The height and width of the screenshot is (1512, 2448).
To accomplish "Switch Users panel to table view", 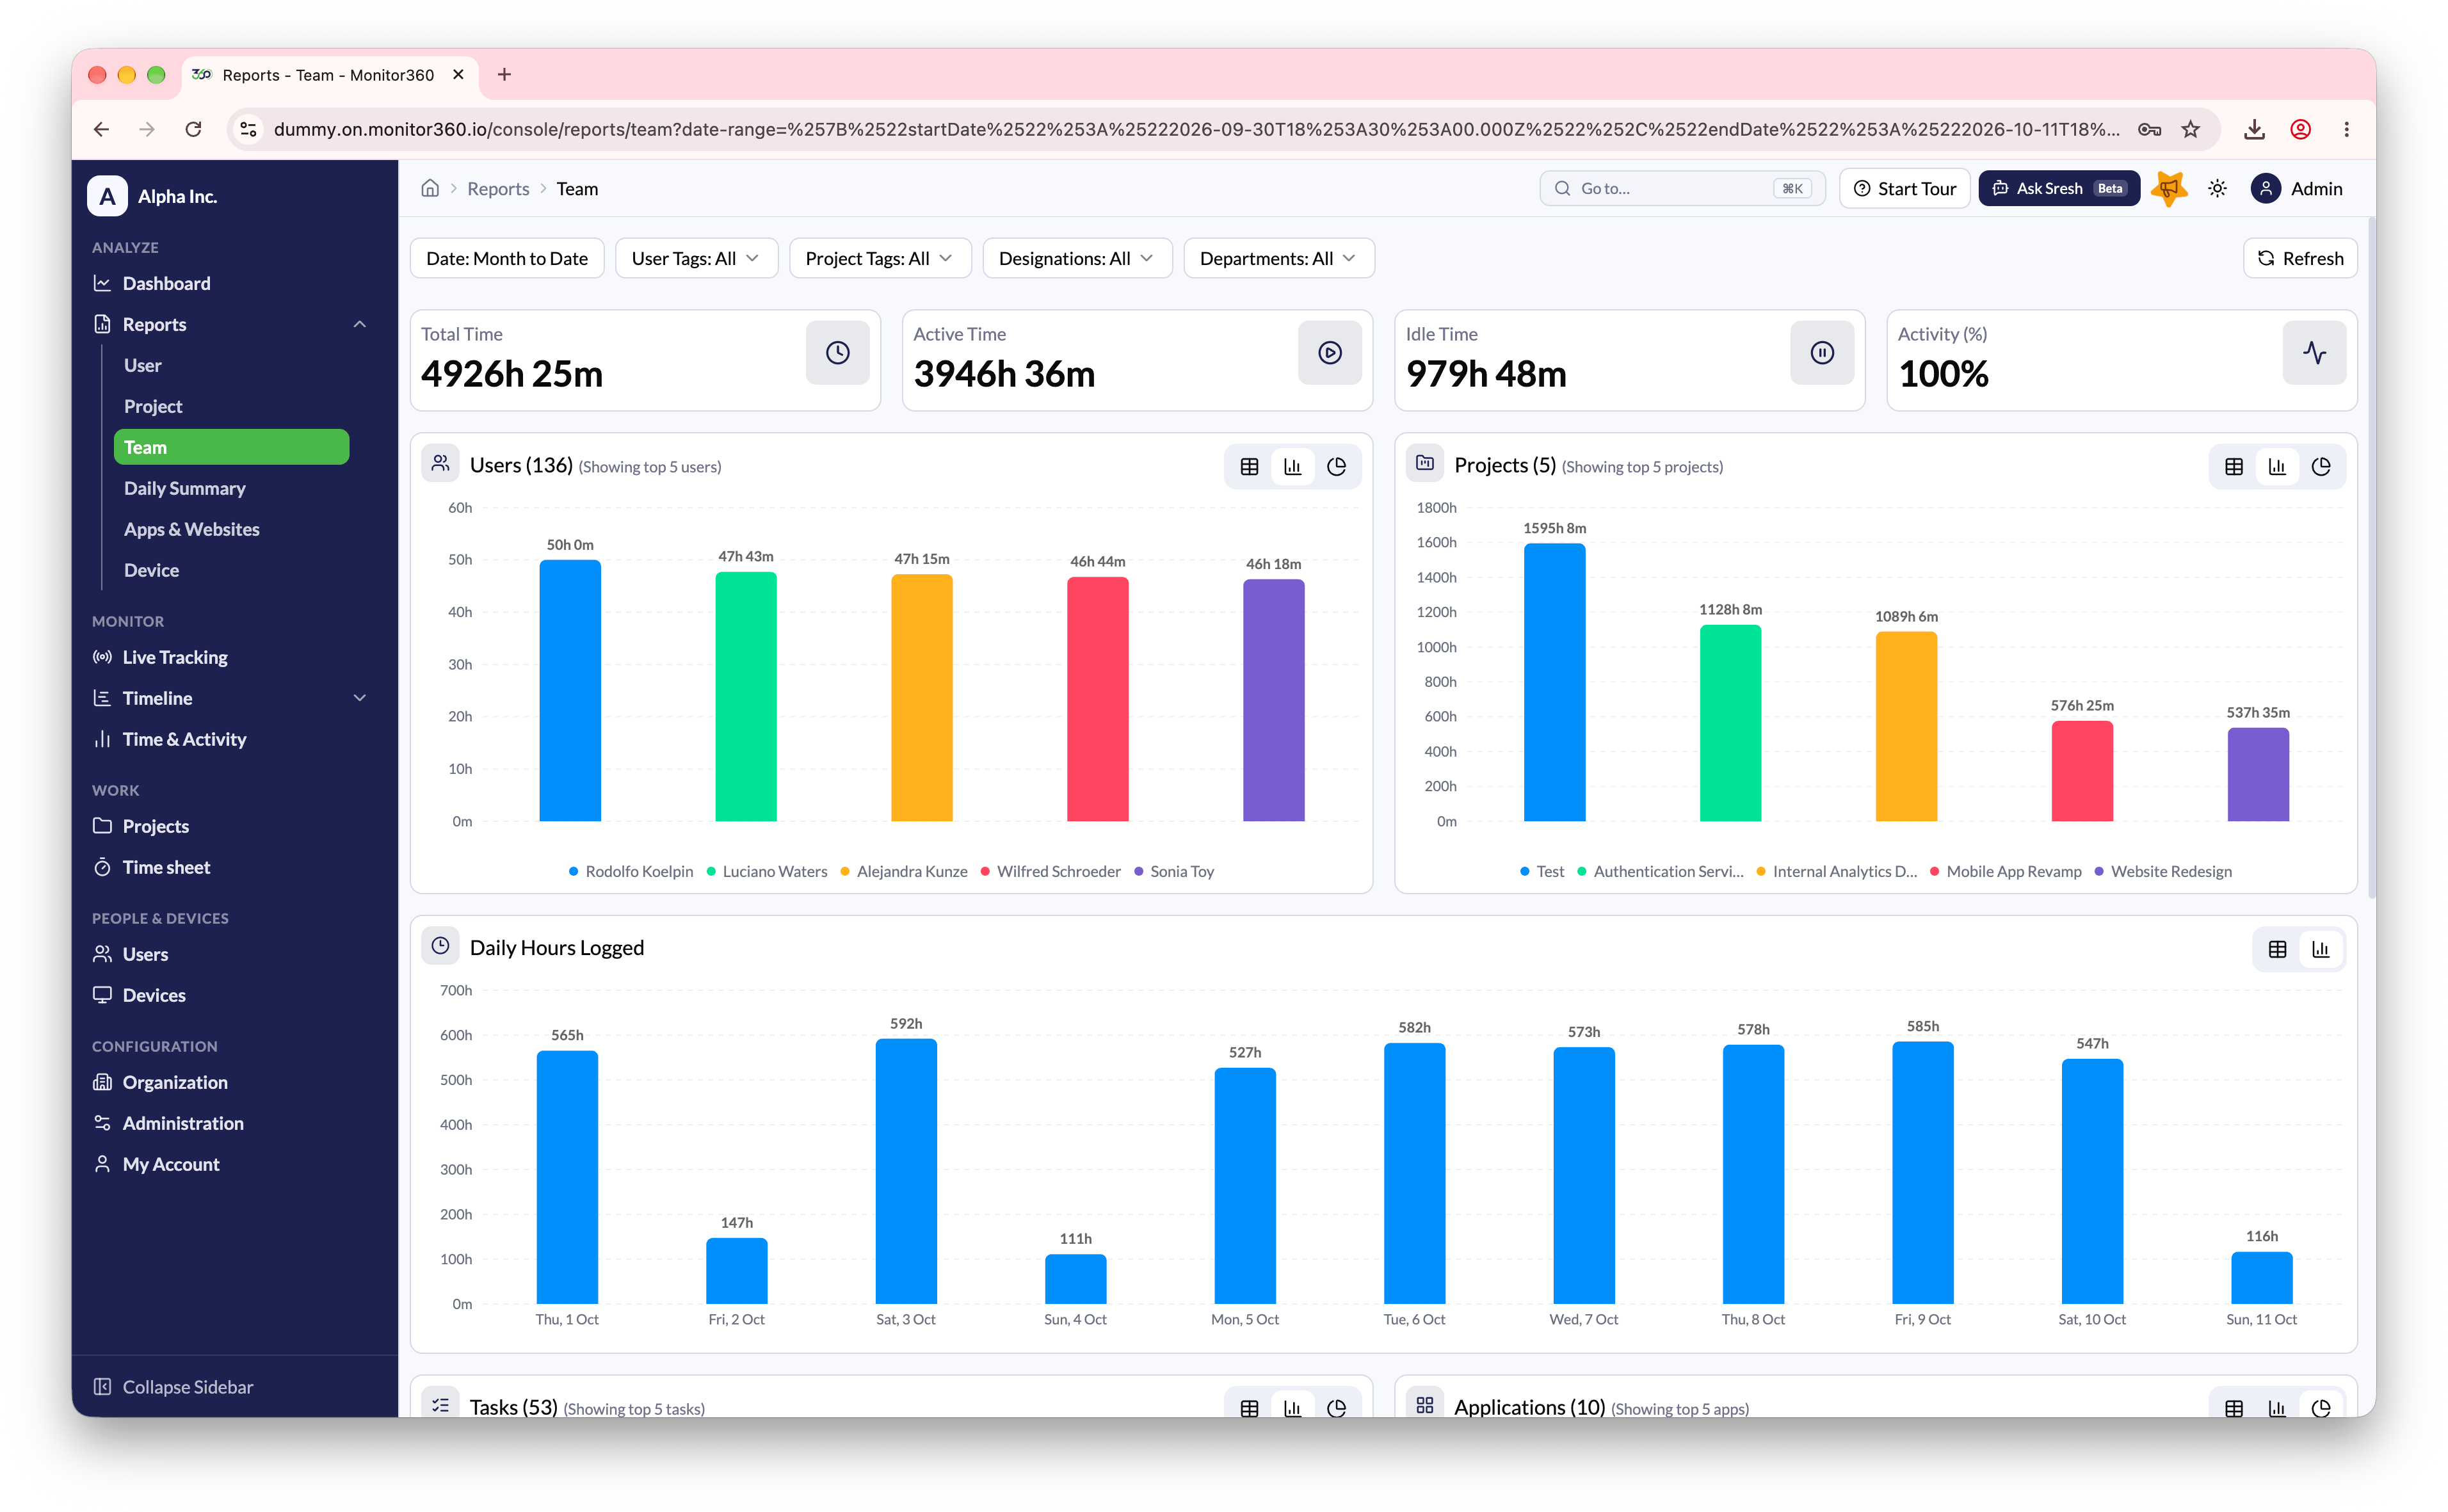I will click(1249, 466).
